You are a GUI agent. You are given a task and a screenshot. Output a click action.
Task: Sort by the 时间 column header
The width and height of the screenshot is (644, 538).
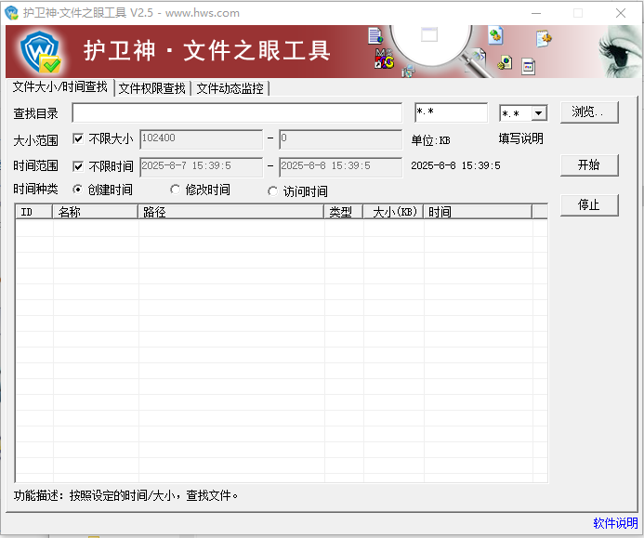click(x=478, y=212)
